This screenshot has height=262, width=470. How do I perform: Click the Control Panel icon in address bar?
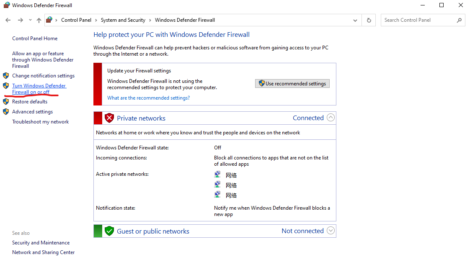point(49,20)
